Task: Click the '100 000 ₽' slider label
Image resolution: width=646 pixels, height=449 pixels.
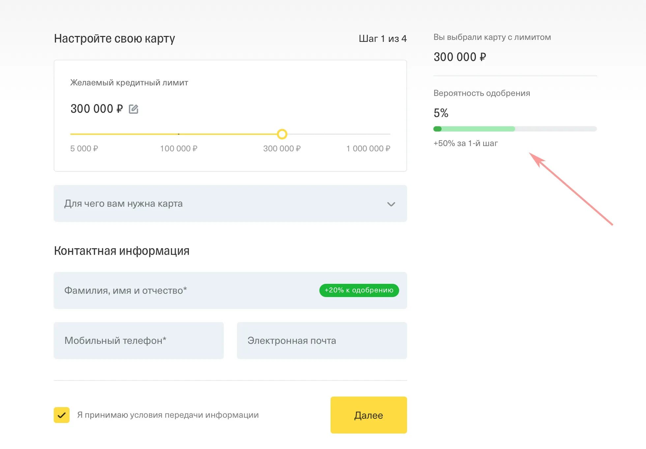Action: point(179,149)
